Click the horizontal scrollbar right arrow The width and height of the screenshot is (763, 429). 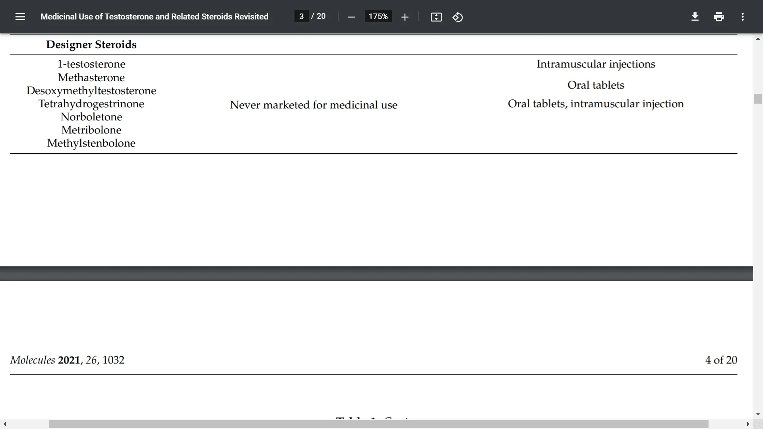coord(748,424)
